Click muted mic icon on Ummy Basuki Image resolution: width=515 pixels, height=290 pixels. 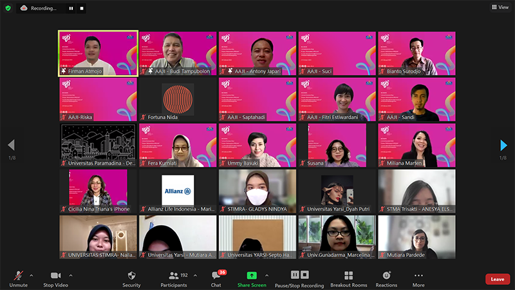(x=223, y=163)
